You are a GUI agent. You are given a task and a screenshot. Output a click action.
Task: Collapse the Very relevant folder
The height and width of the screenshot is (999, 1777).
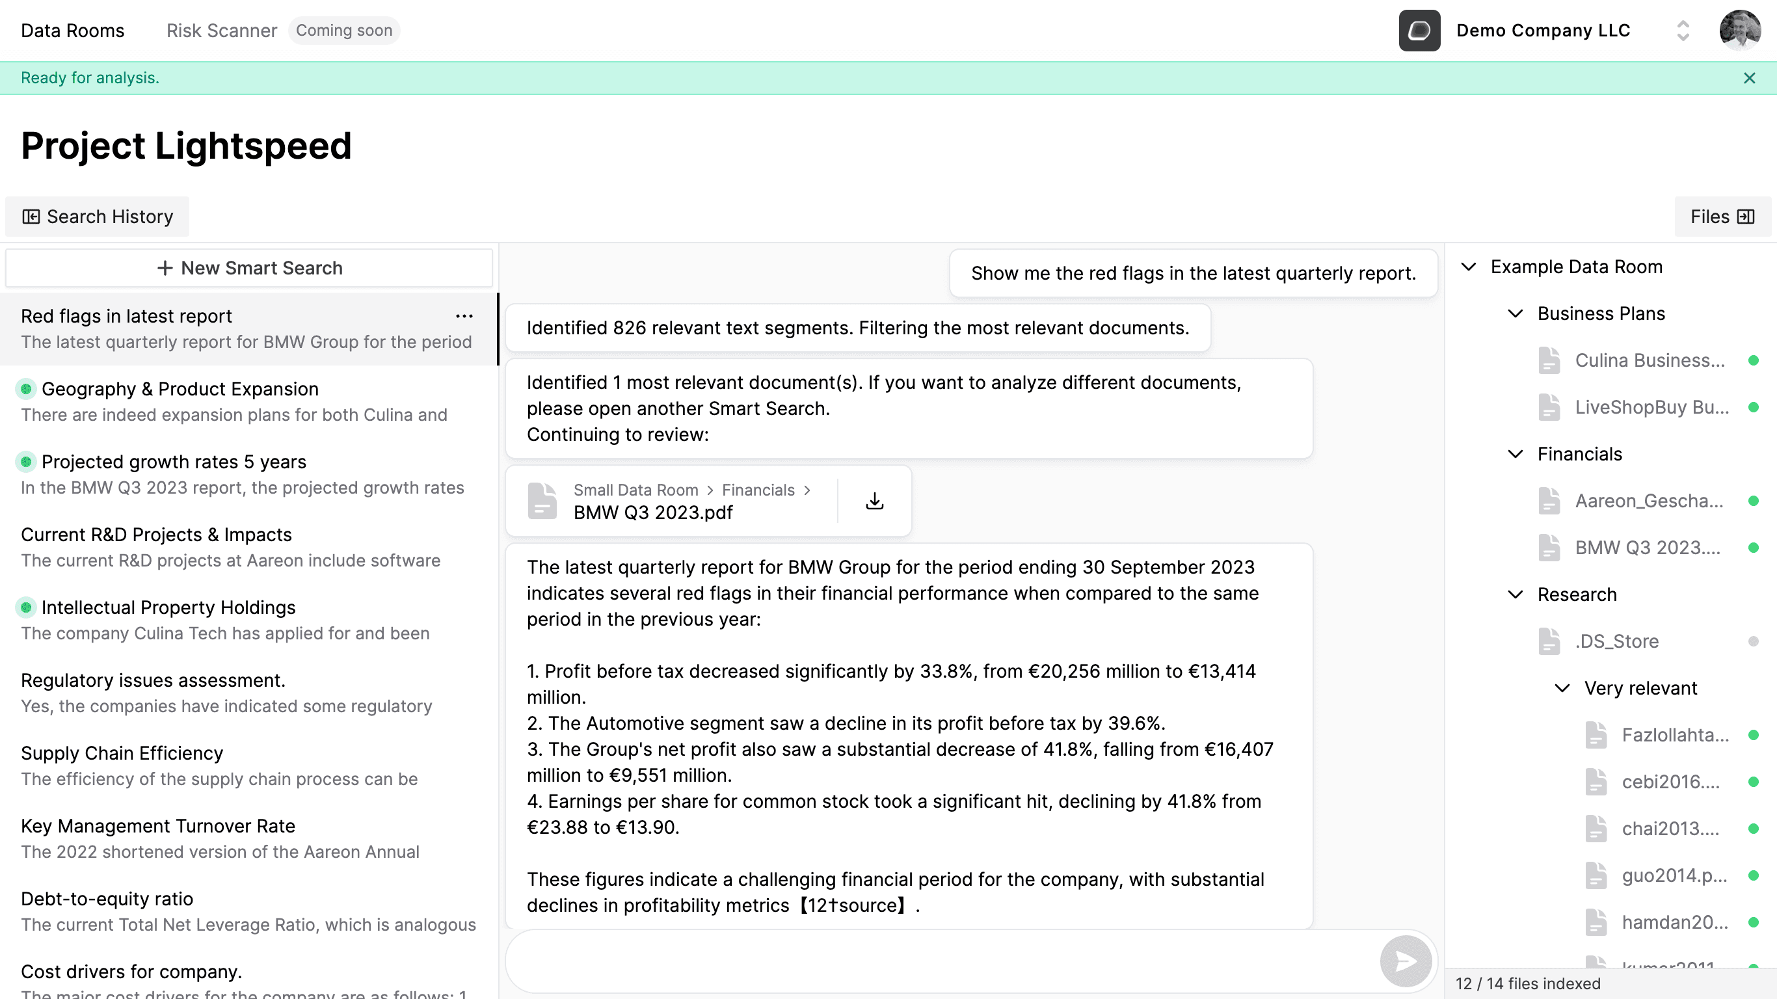tap(1562, 689)
